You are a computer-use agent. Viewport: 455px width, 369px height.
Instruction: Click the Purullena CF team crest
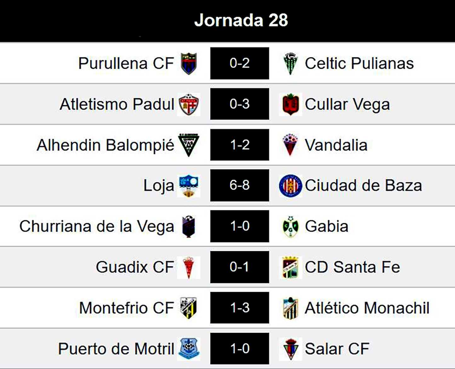(x=189, y=63)
